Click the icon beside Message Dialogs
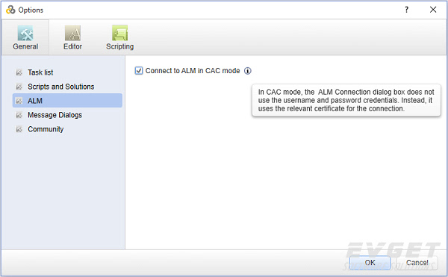Image resolution: width=448 pixels, height=277 pixels. pyautogui.click(x=19, y=115)
